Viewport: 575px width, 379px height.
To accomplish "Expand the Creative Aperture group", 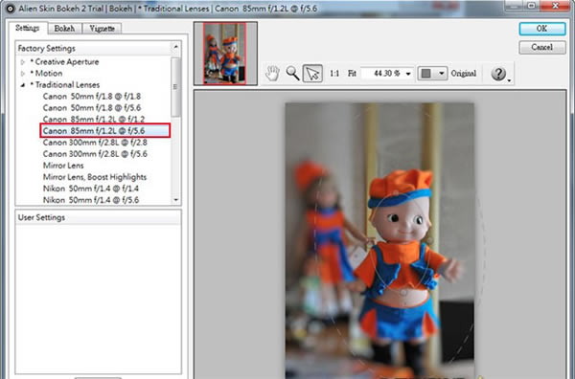I will (x=23, y=62).
